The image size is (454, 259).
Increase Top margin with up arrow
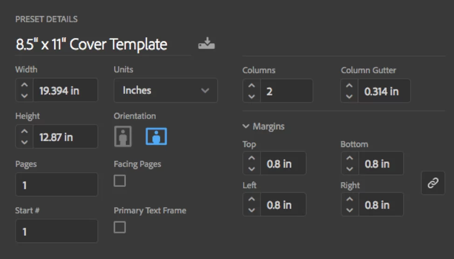point(252,158)
